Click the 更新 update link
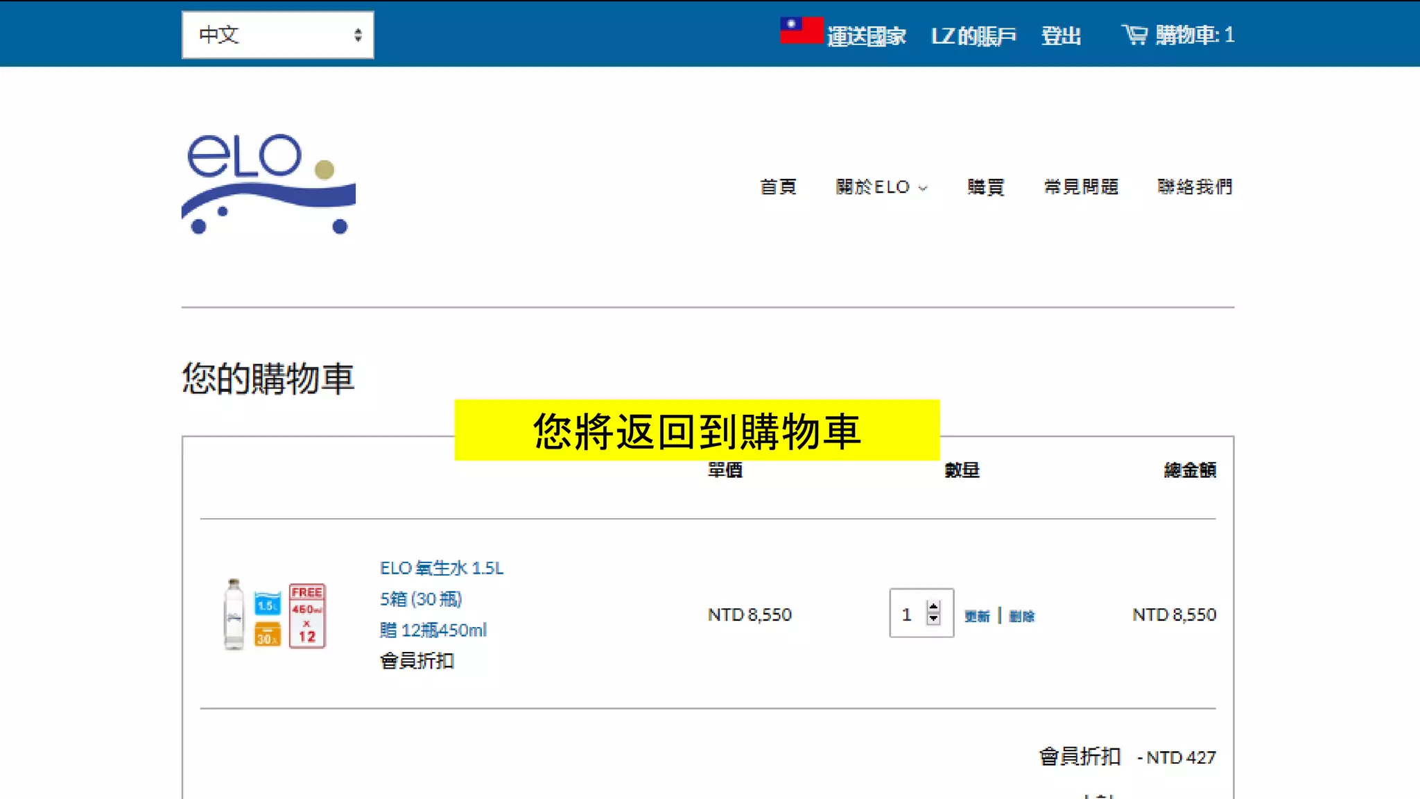 977,616
